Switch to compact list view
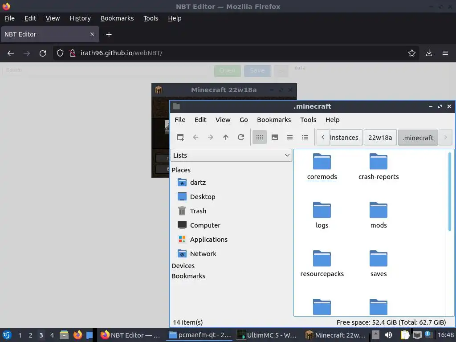Image resolution: width=456 pixels, height=342 pixels. pyautogui.click(x=289, y=137)
